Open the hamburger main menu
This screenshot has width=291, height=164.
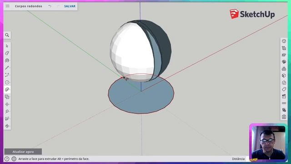coord(7,6)
